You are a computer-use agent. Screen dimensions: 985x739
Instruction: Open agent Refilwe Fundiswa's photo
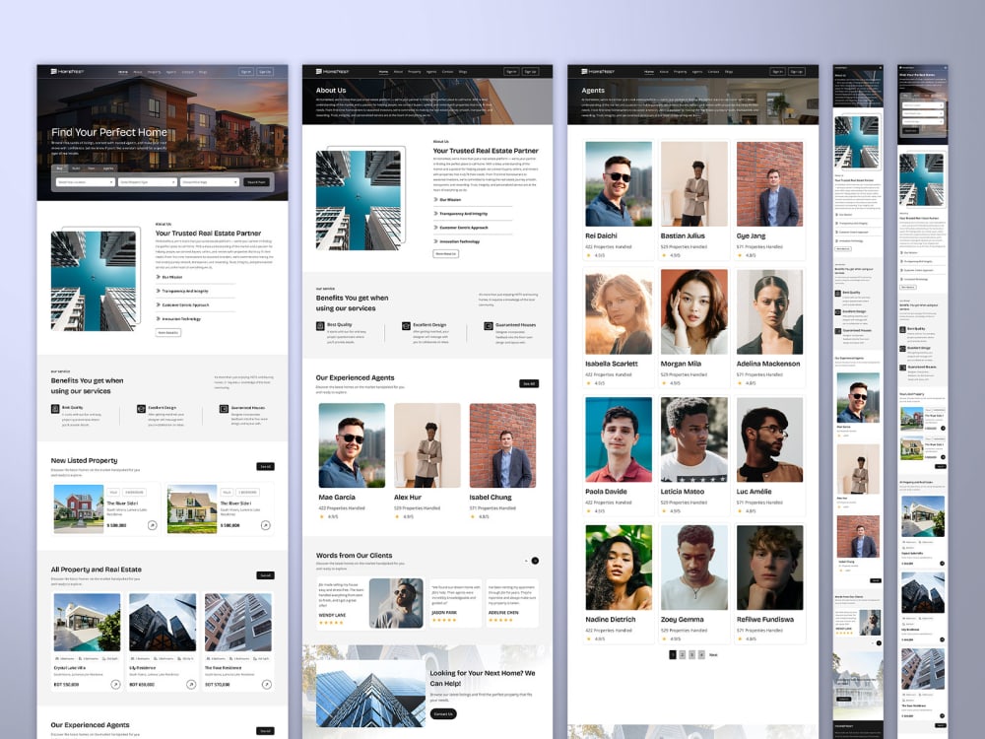(769, 568)
